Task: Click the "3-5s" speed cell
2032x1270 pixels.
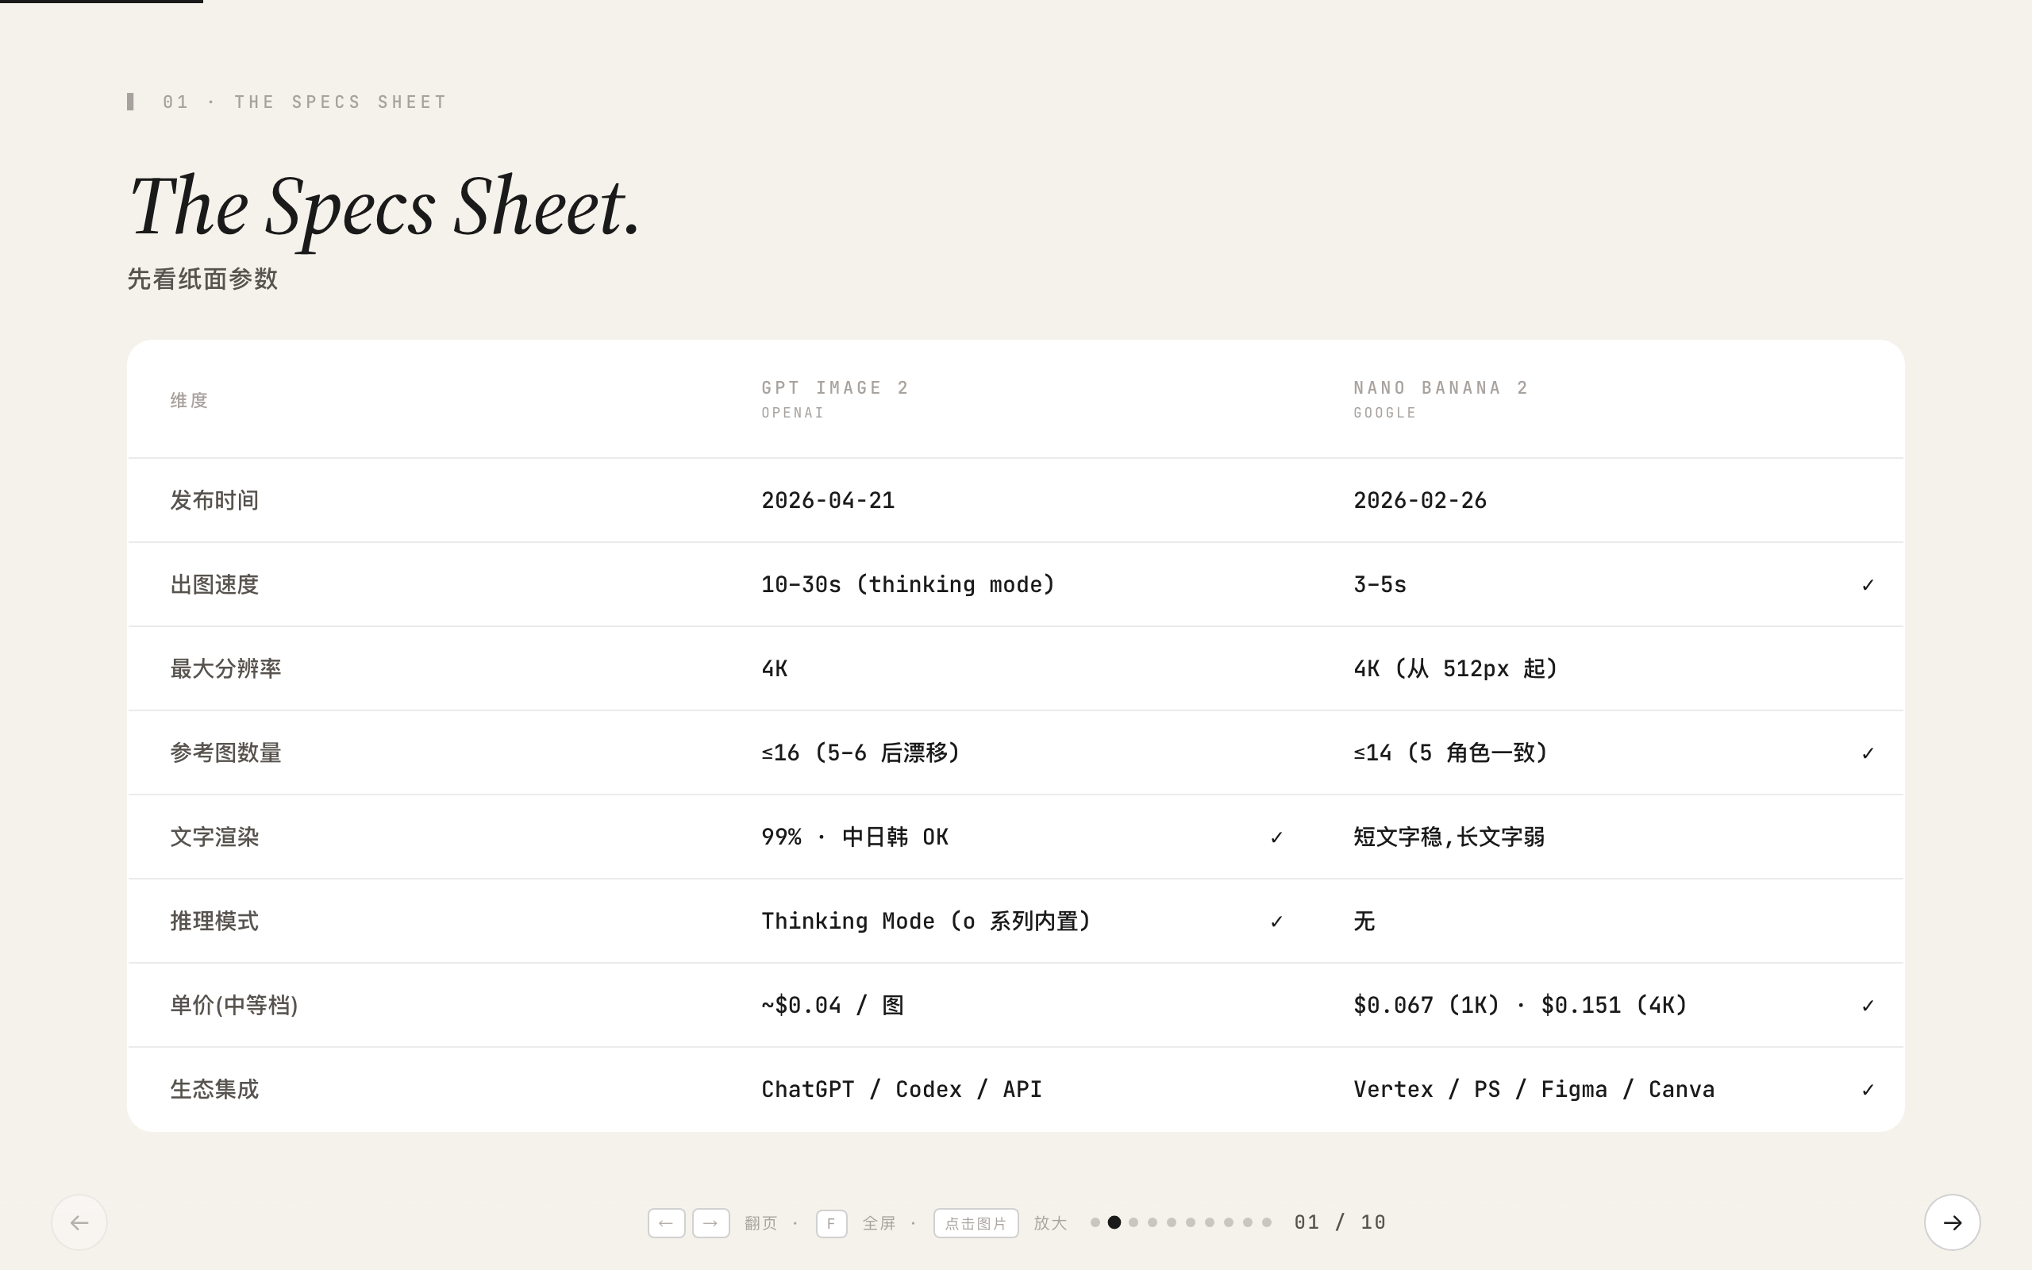Action: click(1380, 585)
